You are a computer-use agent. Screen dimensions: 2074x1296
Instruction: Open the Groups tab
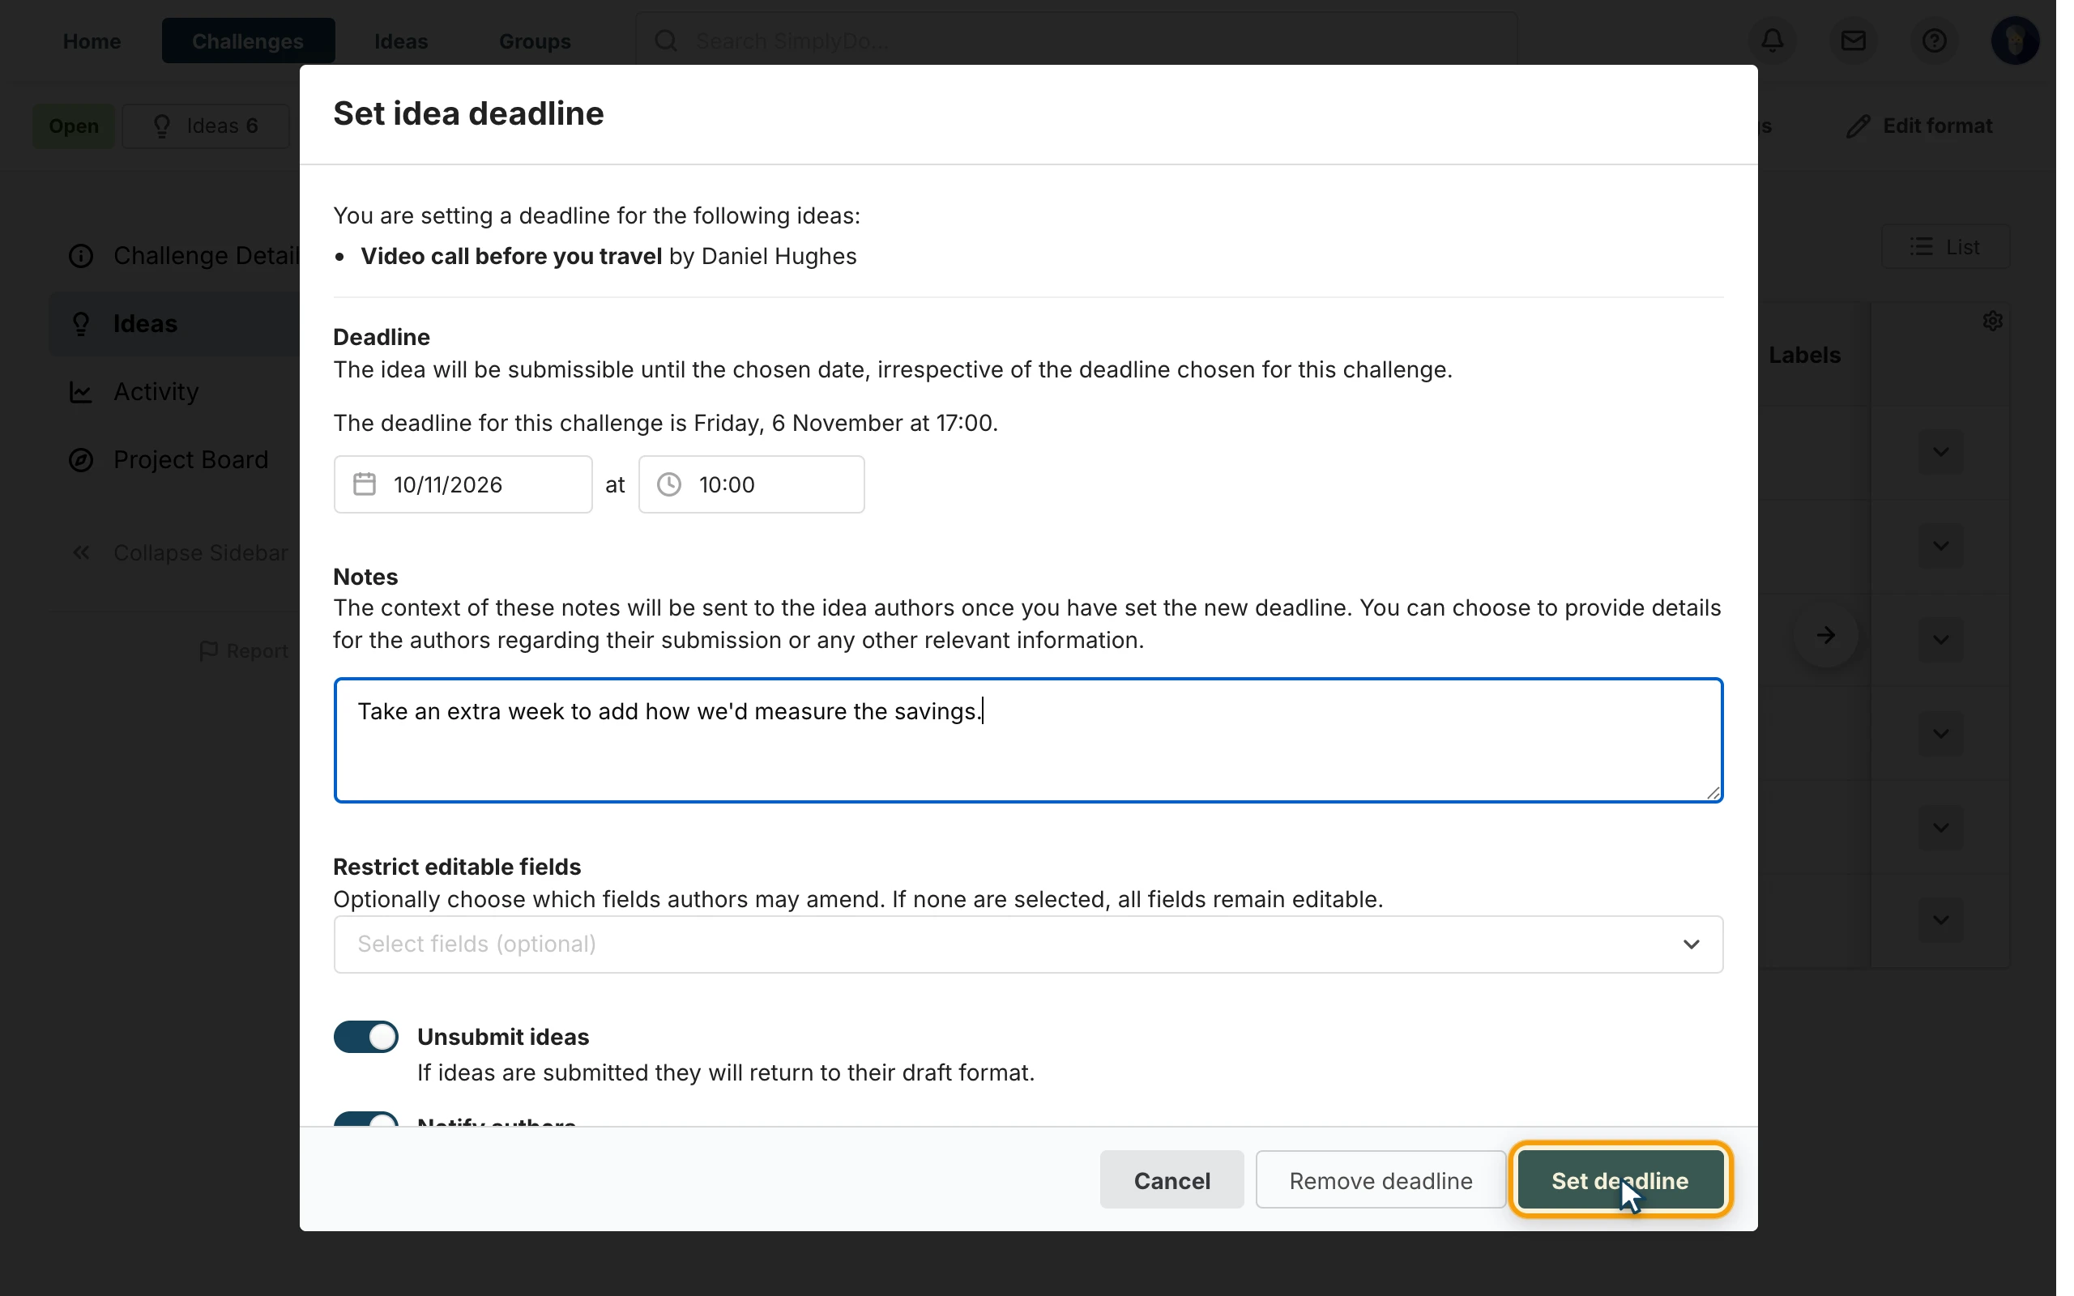coord(535,40)
